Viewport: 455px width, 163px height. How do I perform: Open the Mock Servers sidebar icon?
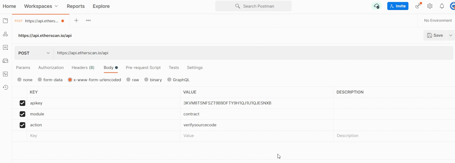pyautogui.click(x=5, y=61)
